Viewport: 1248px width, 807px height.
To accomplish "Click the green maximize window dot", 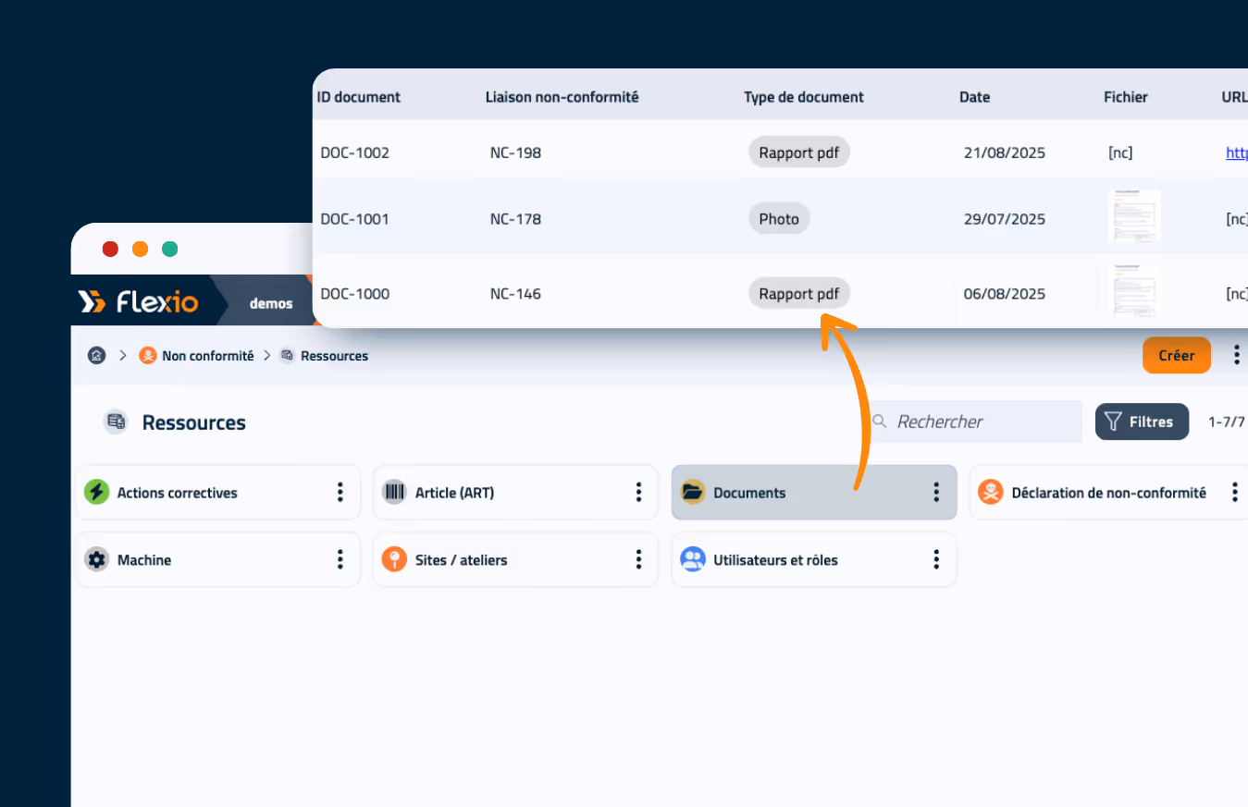I will (x=169, y=249).
